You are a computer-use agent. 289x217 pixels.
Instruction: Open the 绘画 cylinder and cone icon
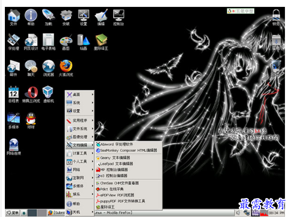pyautogui.click(x=84, y=42)
